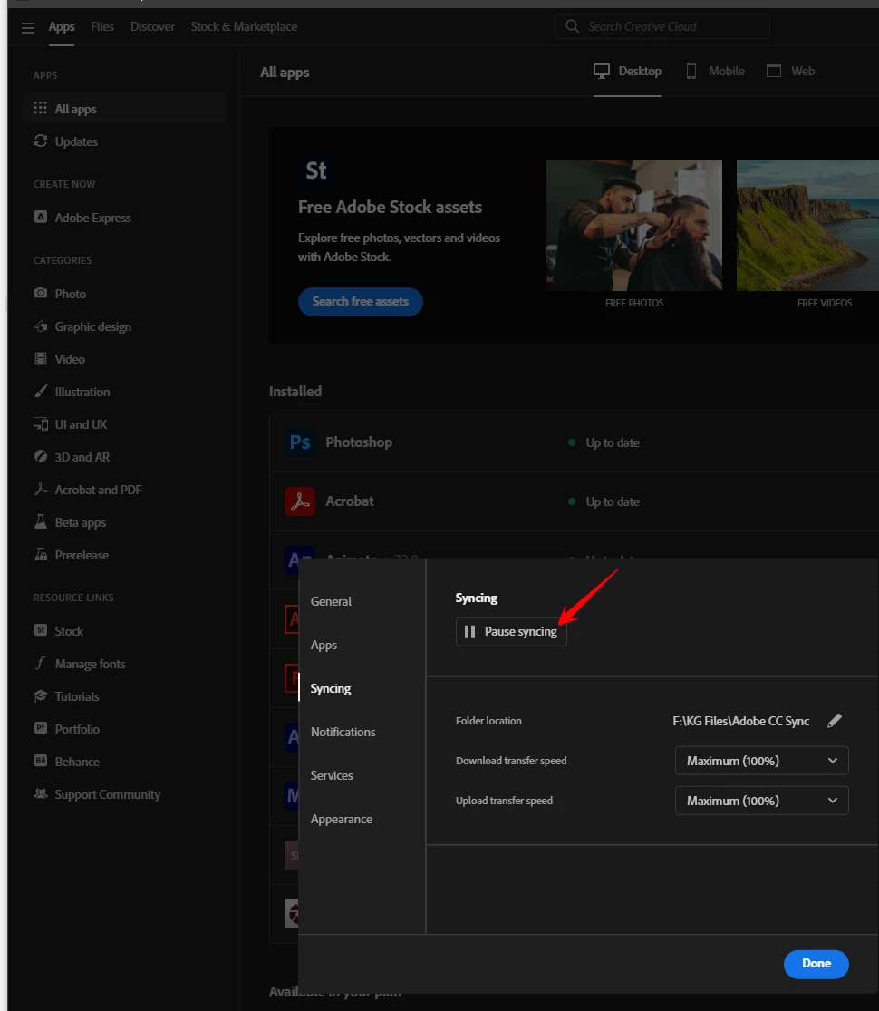Click Photoshop's Up to date status
This screenshot has height=1011, width=879.
click(x=613, y=443)
